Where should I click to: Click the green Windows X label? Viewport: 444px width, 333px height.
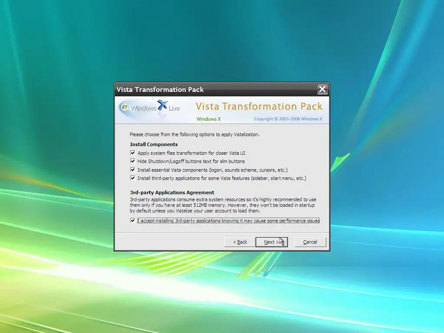coord(209,119)
